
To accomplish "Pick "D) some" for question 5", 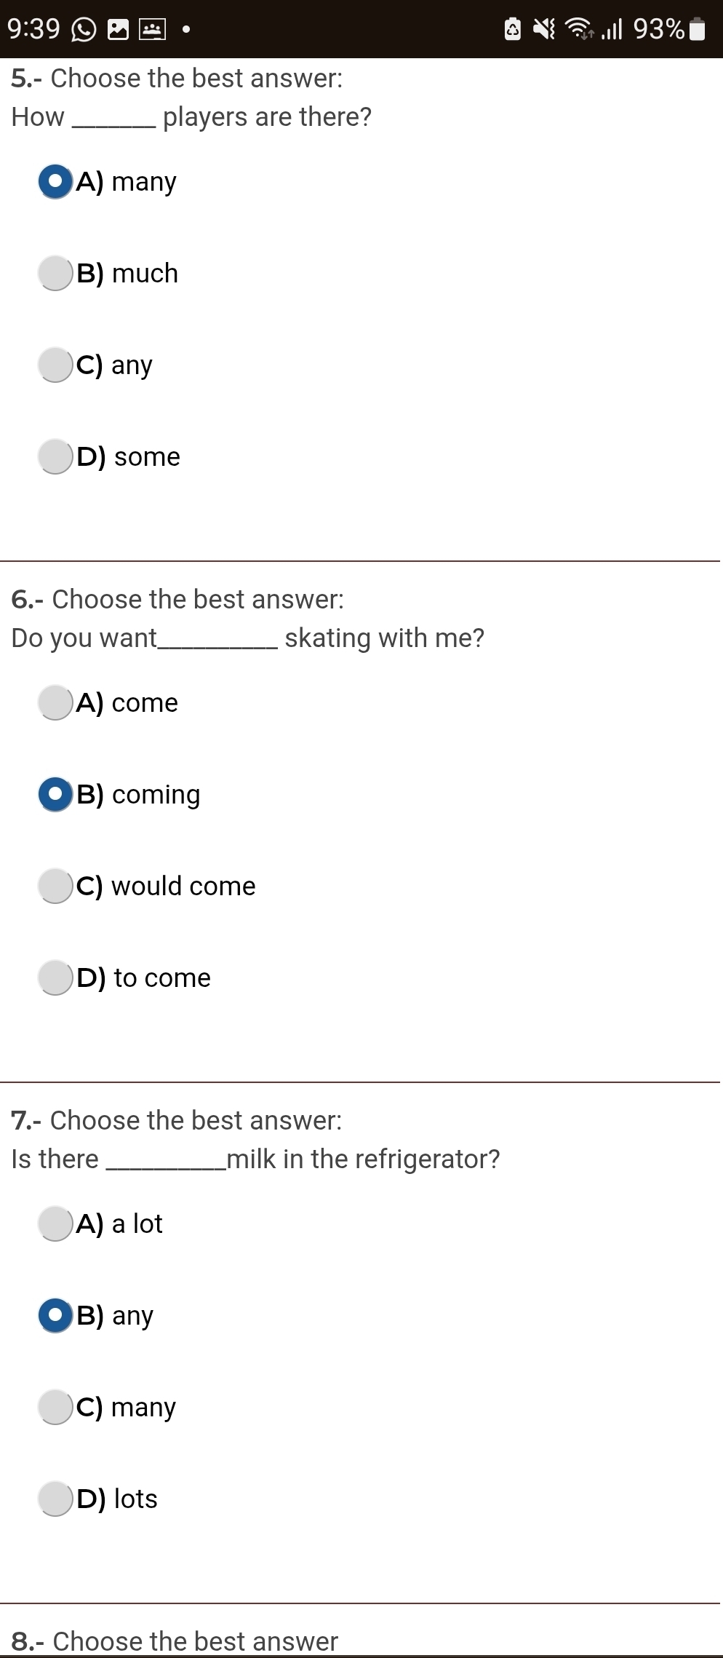I will tap(56, 456).
